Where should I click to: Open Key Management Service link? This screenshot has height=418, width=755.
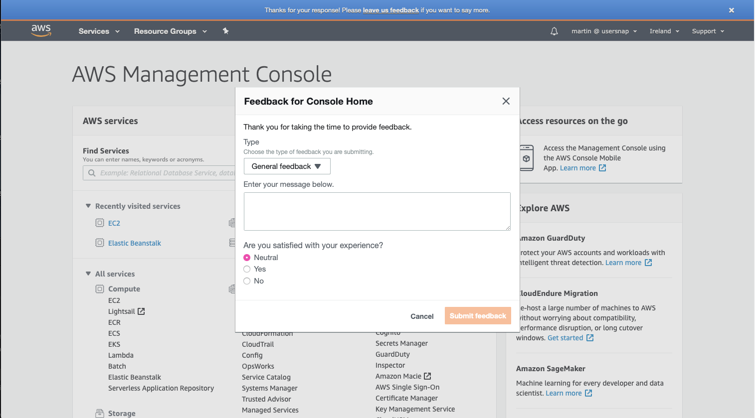[415, 409]
